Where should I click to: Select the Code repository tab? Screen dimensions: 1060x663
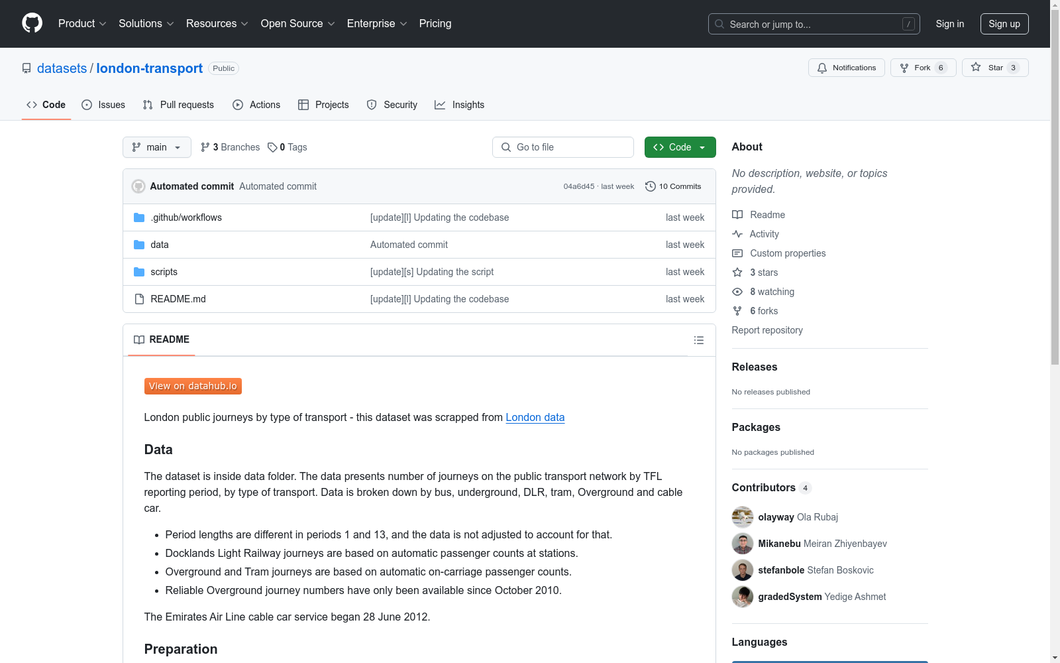point(46,105)
